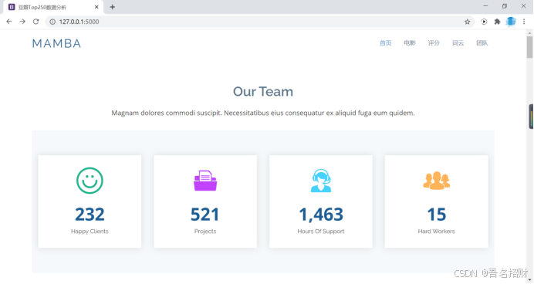Click the orange Hard Workers group icon
Screen dimensions: 534x284
[437, 181]
